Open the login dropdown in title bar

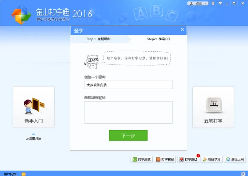[198, 3]
